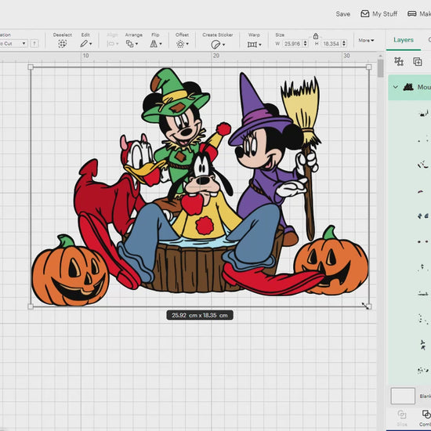Click the operation help question-mark button
The height and width of the screenshot is (431, 431).
click(34, 43)
